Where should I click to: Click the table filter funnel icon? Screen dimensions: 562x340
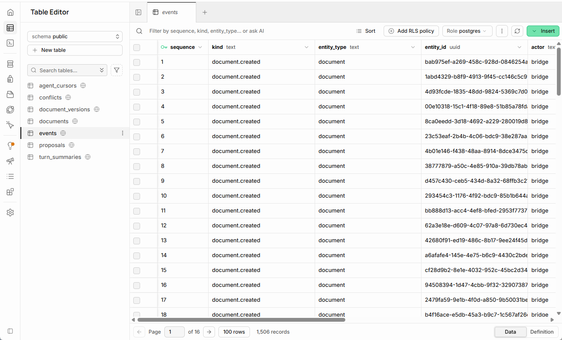click(x=117, y=70)
